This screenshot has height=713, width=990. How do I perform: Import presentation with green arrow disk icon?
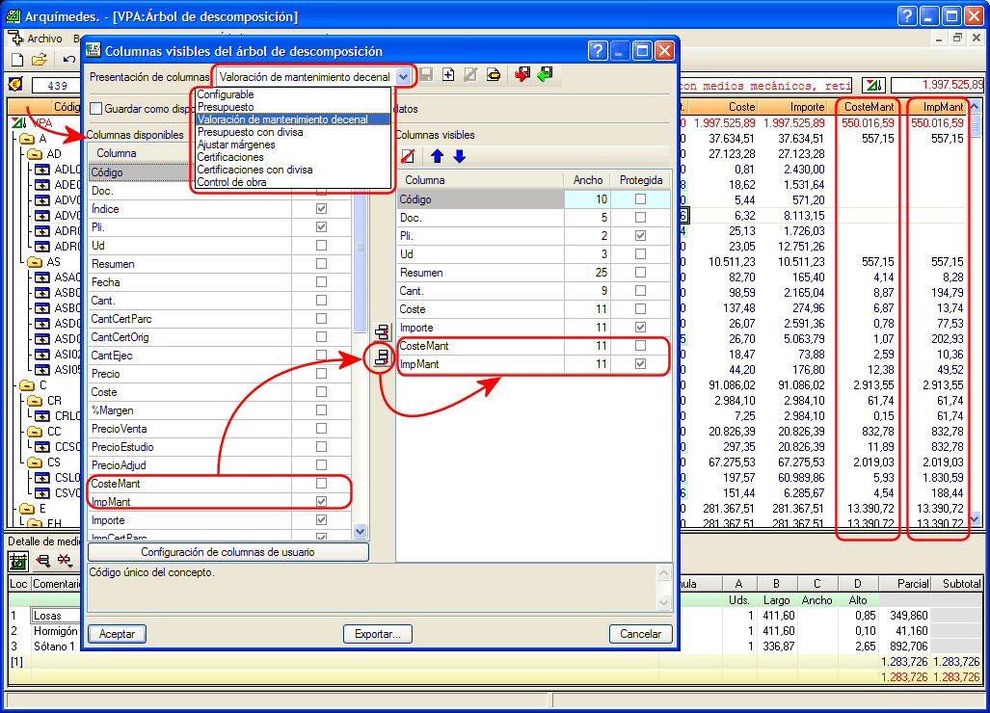(545, 75)
